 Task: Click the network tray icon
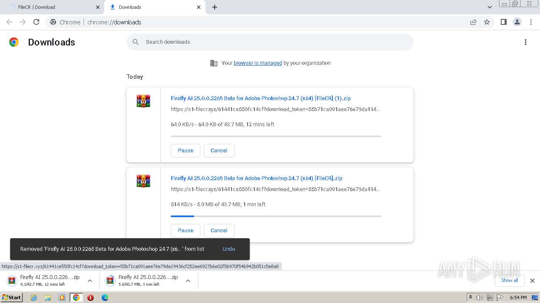[490, 298]
